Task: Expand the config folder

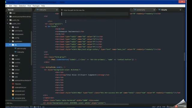Action: pos(10,38)
